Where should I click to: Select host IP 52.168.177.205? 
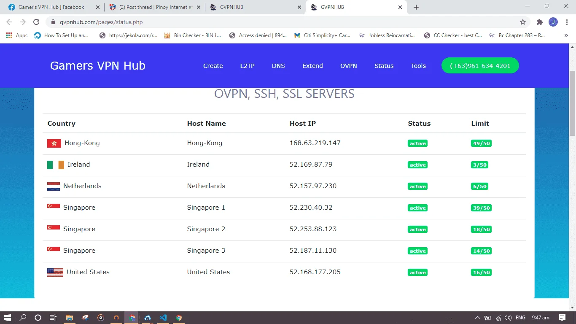click(x=315, y=272)
